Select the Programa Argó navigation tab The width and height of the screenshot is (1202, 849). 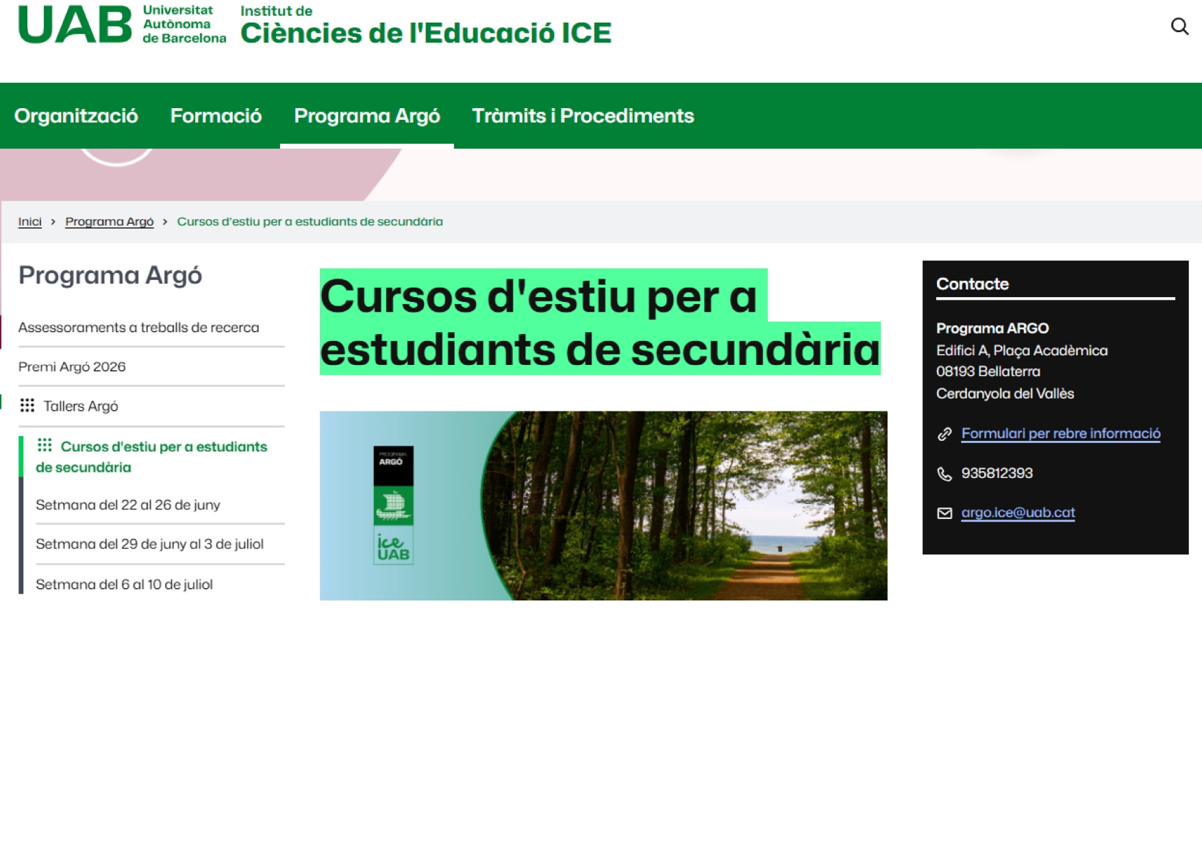click(x=366, y=116)
